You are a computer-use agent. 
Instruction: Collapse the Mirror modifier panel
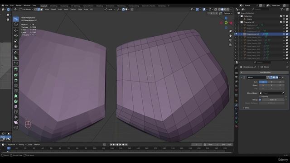click(x=242, y=77)
